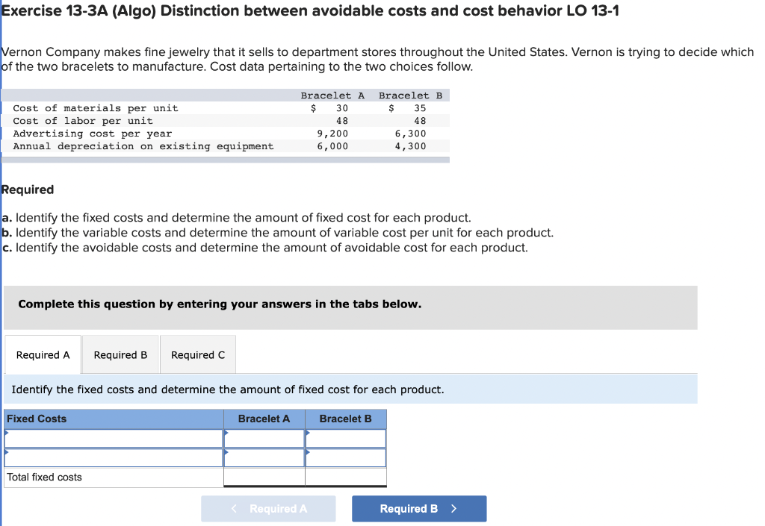Click the Bracelet A total fixed costs cell
Image resolution: width=765 pixels, height=526 pixels.
pos(264,477)
